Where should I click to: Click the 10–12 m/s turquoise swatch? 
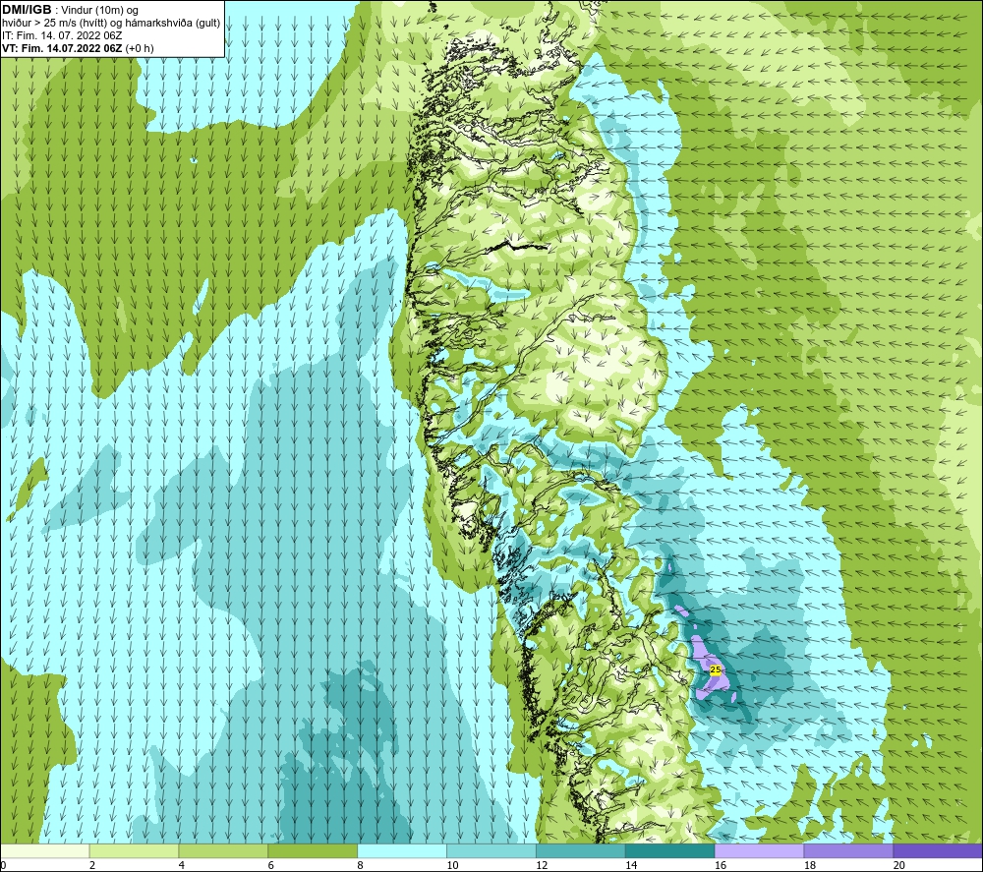(491, 850)
